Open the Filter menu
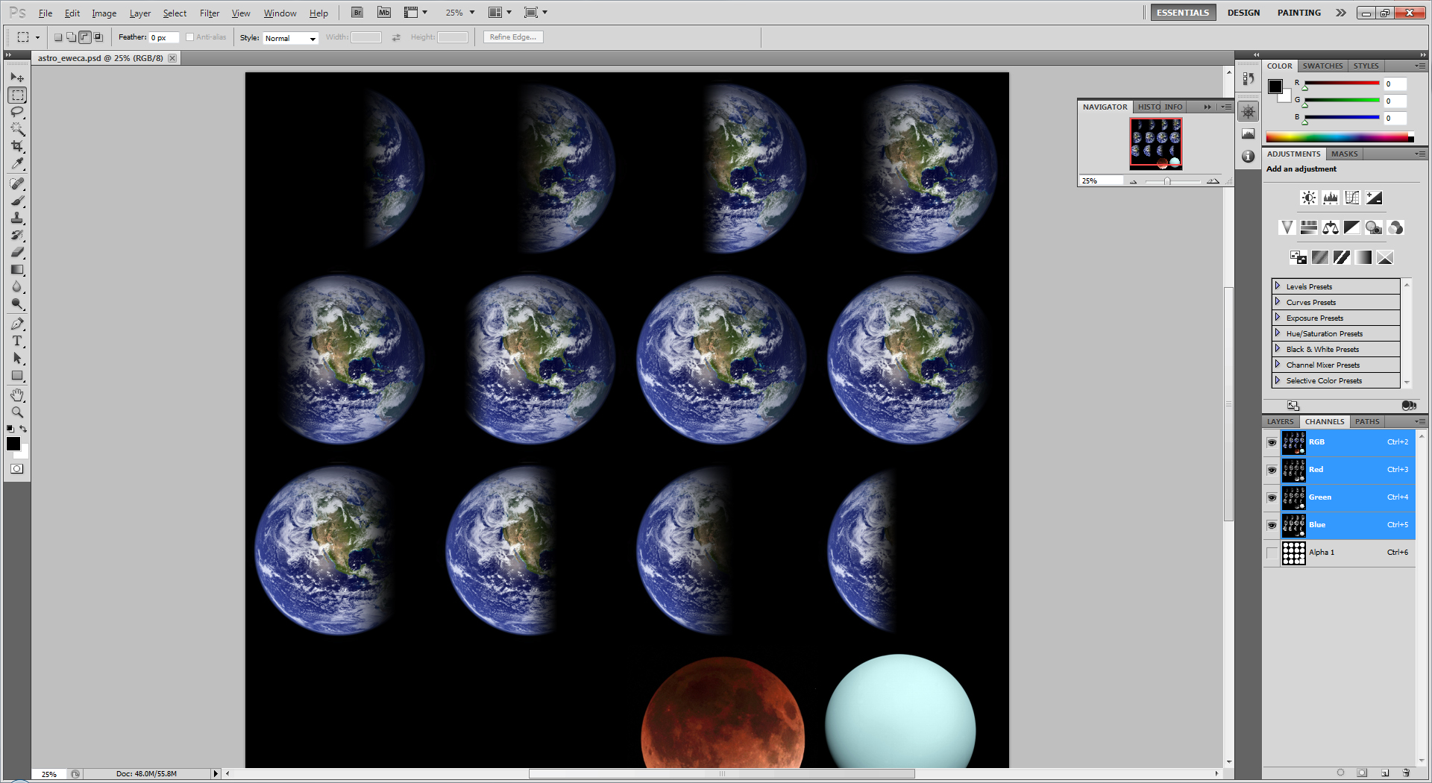The height and width of the screenshot is (783, 1432). point(210,13)
